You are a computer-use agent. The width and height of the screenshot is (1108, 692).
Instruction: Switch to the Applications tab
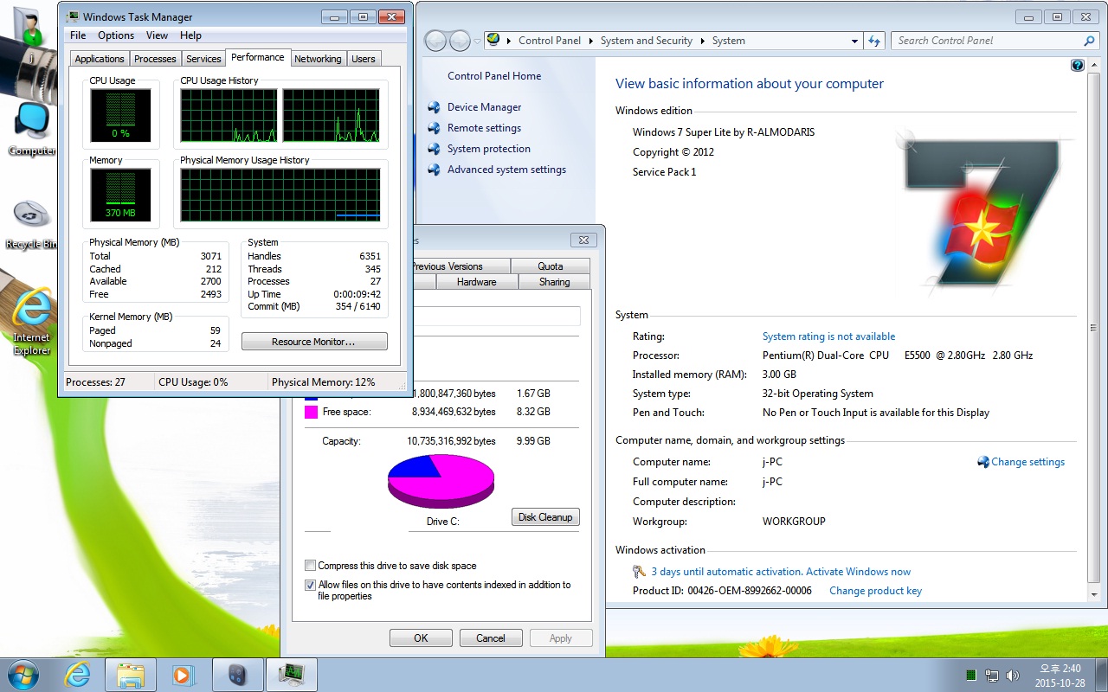click(100, 59)
